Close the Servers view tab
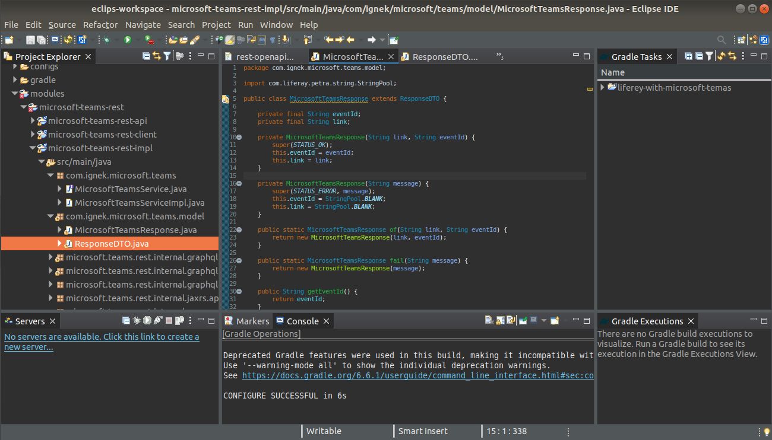 52,321
